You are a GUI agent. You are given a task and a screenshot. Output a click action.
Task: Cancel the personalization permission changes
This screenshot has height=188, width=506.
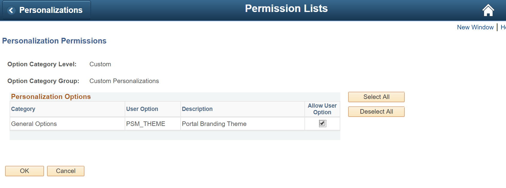[65, 171]
